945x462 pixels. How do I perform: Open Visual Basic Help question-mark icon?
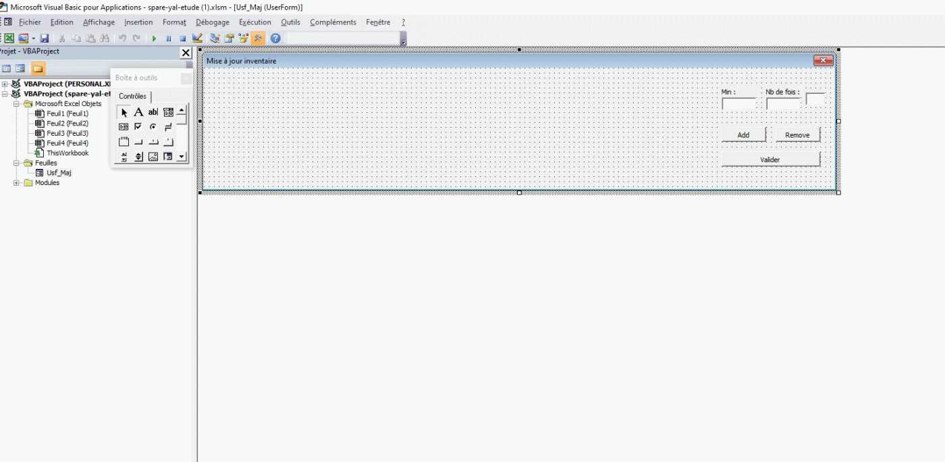275,38
